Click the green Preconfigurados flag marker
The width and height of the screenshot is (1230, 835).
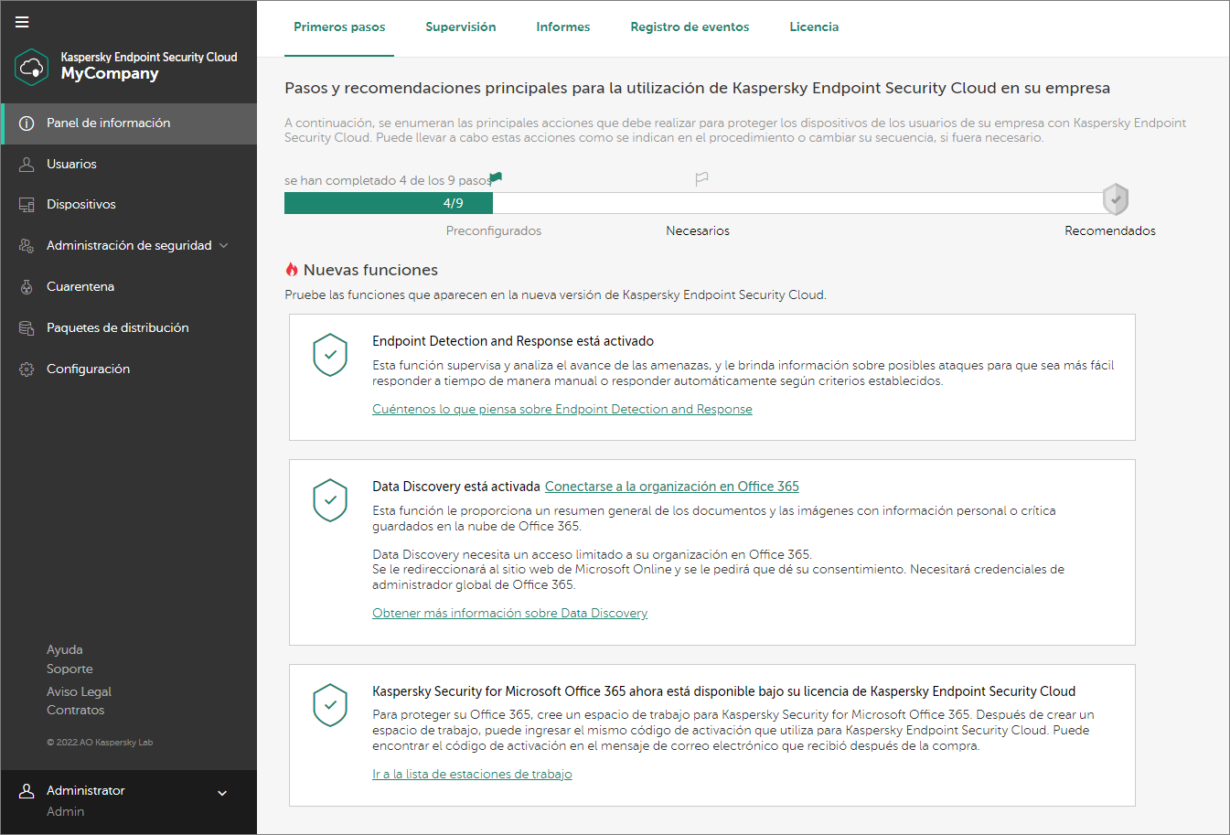[x=496, y=177]
